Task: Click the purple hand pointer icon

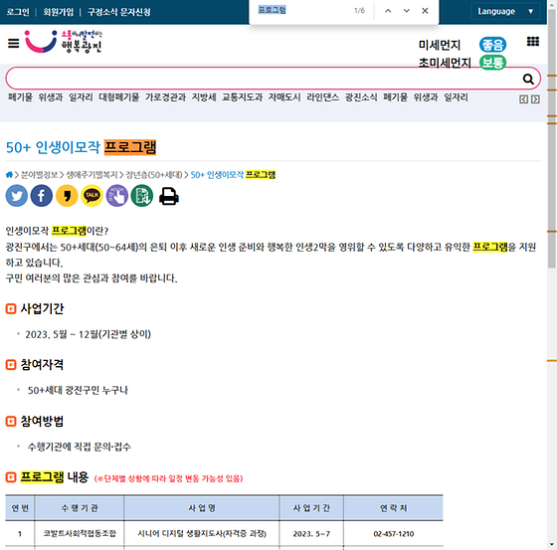Action: pyautogui.click(x=117, y=196)
